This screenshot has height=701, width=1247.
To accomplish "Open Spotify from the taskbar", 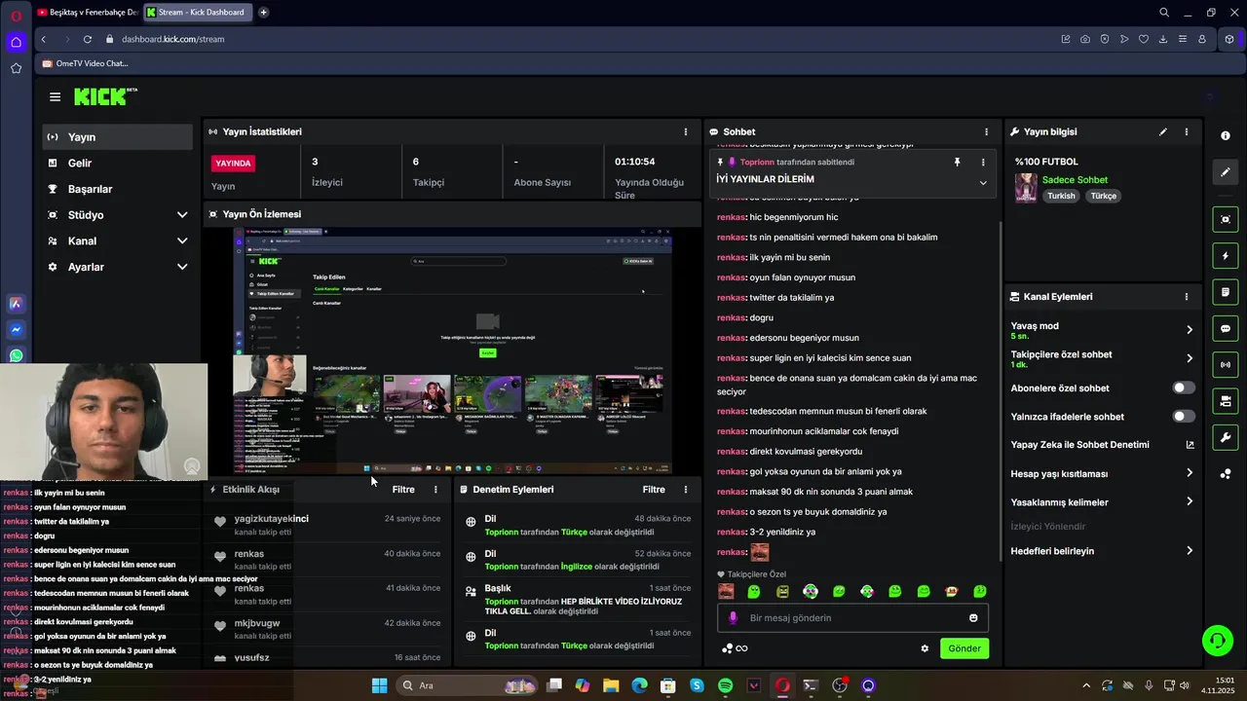I will pos(725,685).
